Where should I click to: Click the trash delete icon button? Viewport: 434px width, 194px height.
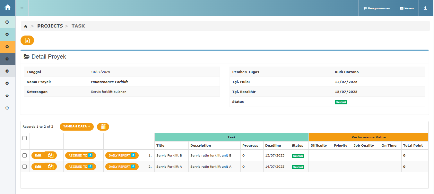click(x=103, y=127)
